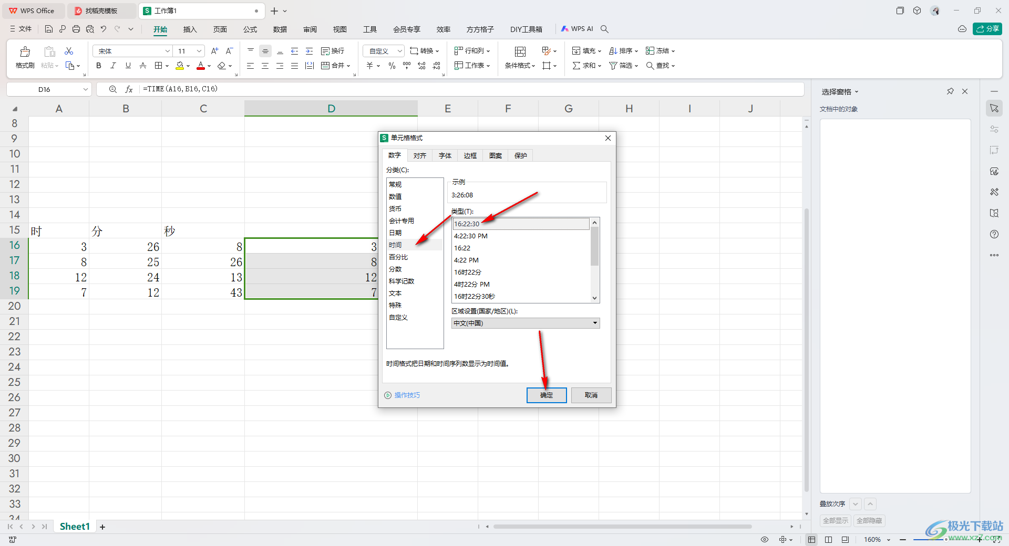Click the formula bar input
The height and width of the screenshot is (546, 1009).
click(471, 89)
